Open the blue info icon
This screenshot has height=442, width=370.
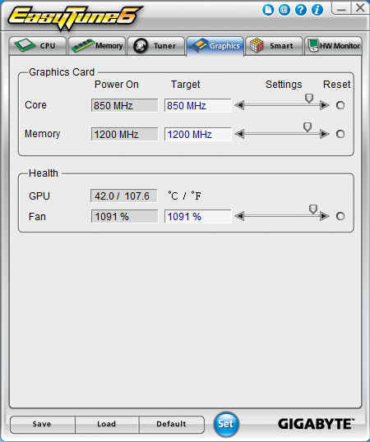317,10
